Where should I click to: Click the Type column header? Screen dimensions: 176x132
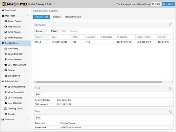(x=60, y=37)
